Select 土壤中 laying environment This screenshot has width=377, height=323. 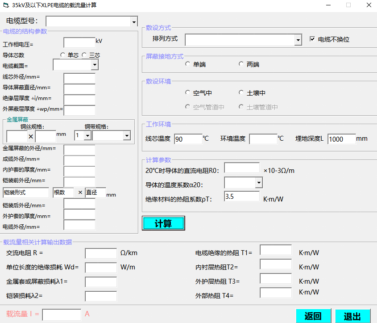pyautogui.click(x=241, y=93)
